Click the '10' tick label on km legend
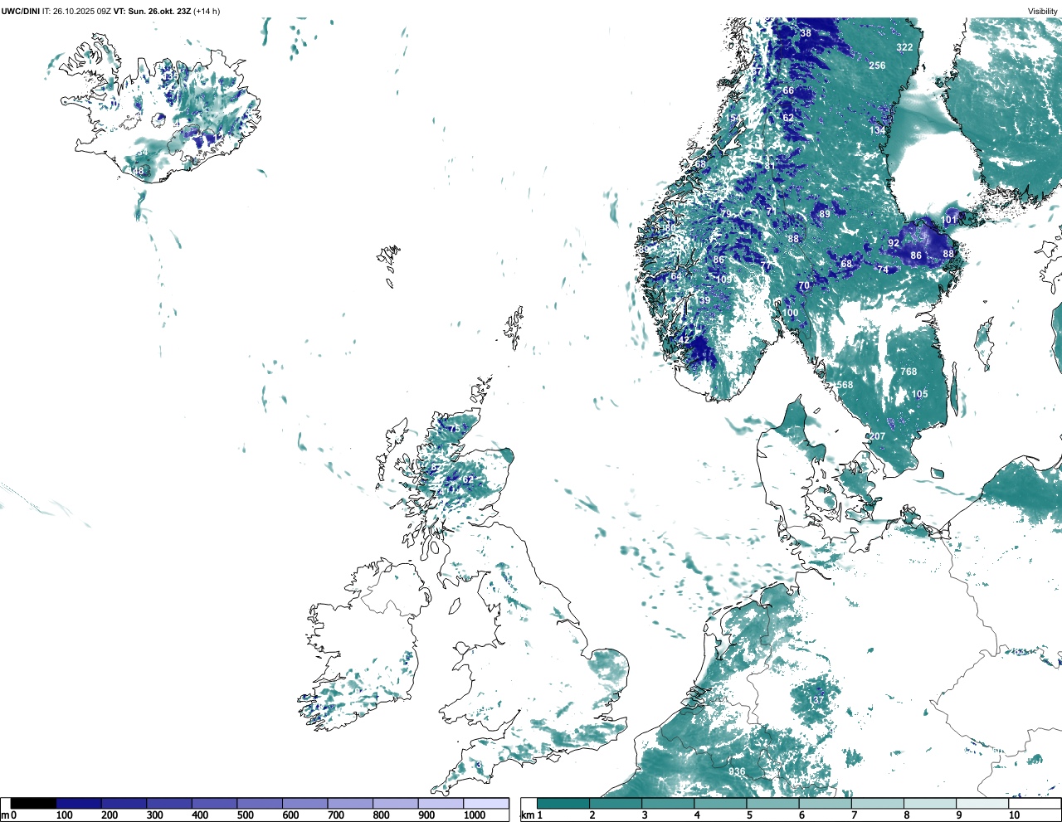The width and height of the screenshot is (1062, 822). [x=1014, y=815]
